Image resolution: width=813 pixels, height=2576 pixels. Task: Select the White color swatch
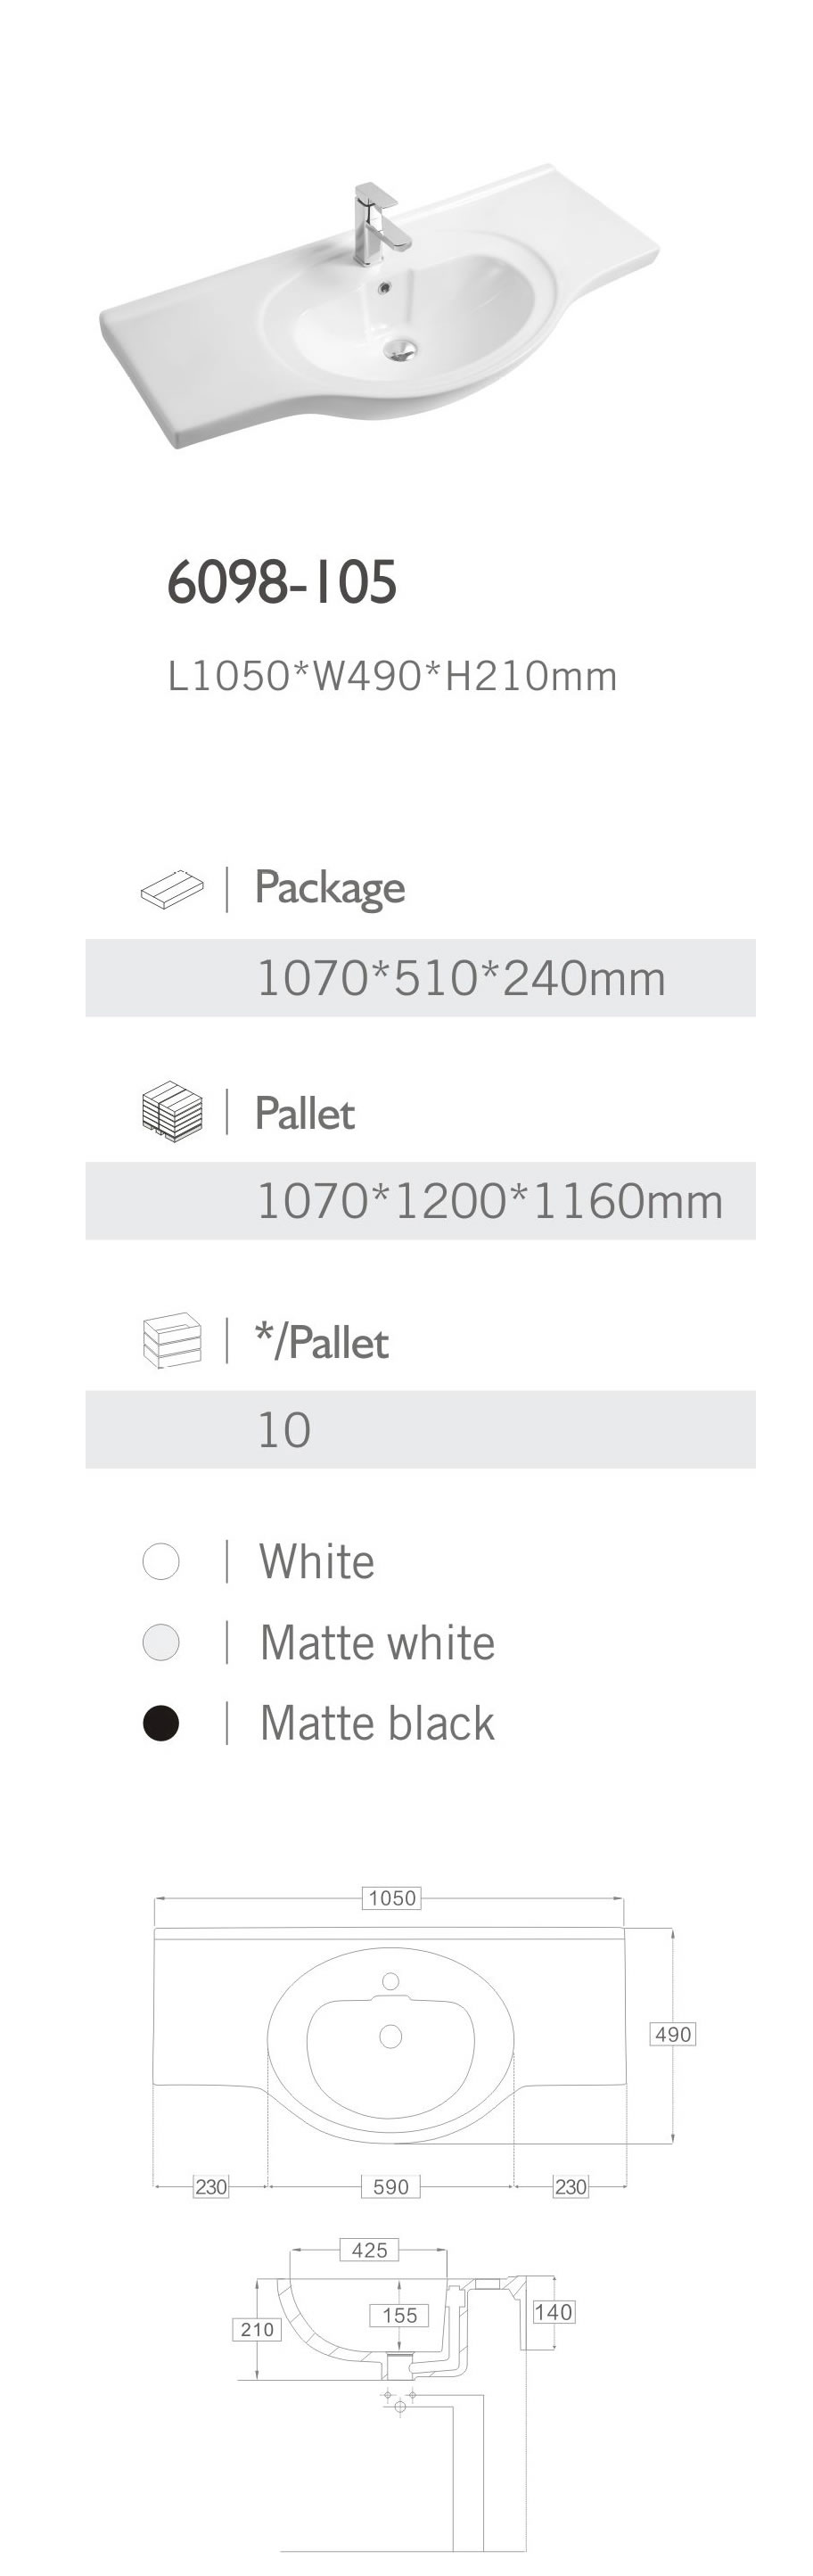point(161,1561)
